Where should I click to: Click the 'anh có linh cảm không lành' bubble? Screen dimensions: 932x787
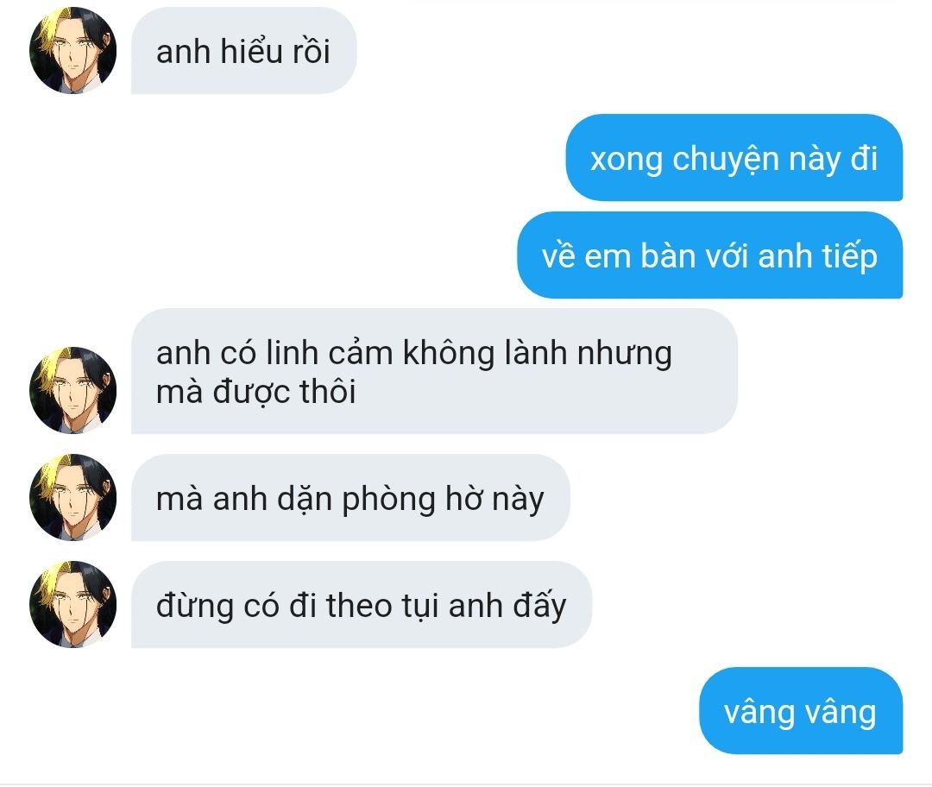tap(434, 372)
